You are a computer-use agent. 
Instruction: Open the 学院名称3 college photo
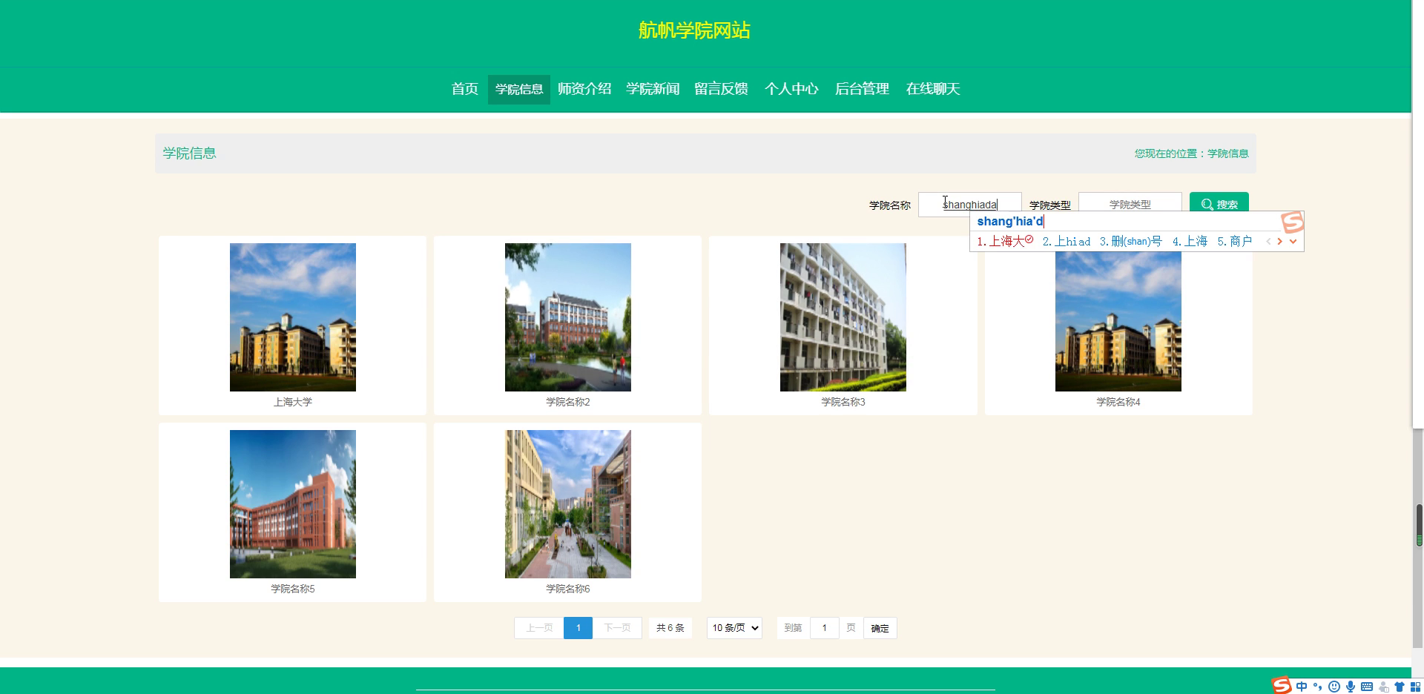[843, 317]
